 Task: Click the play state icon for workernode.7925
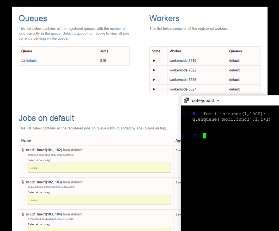click(x=154, y=80)
